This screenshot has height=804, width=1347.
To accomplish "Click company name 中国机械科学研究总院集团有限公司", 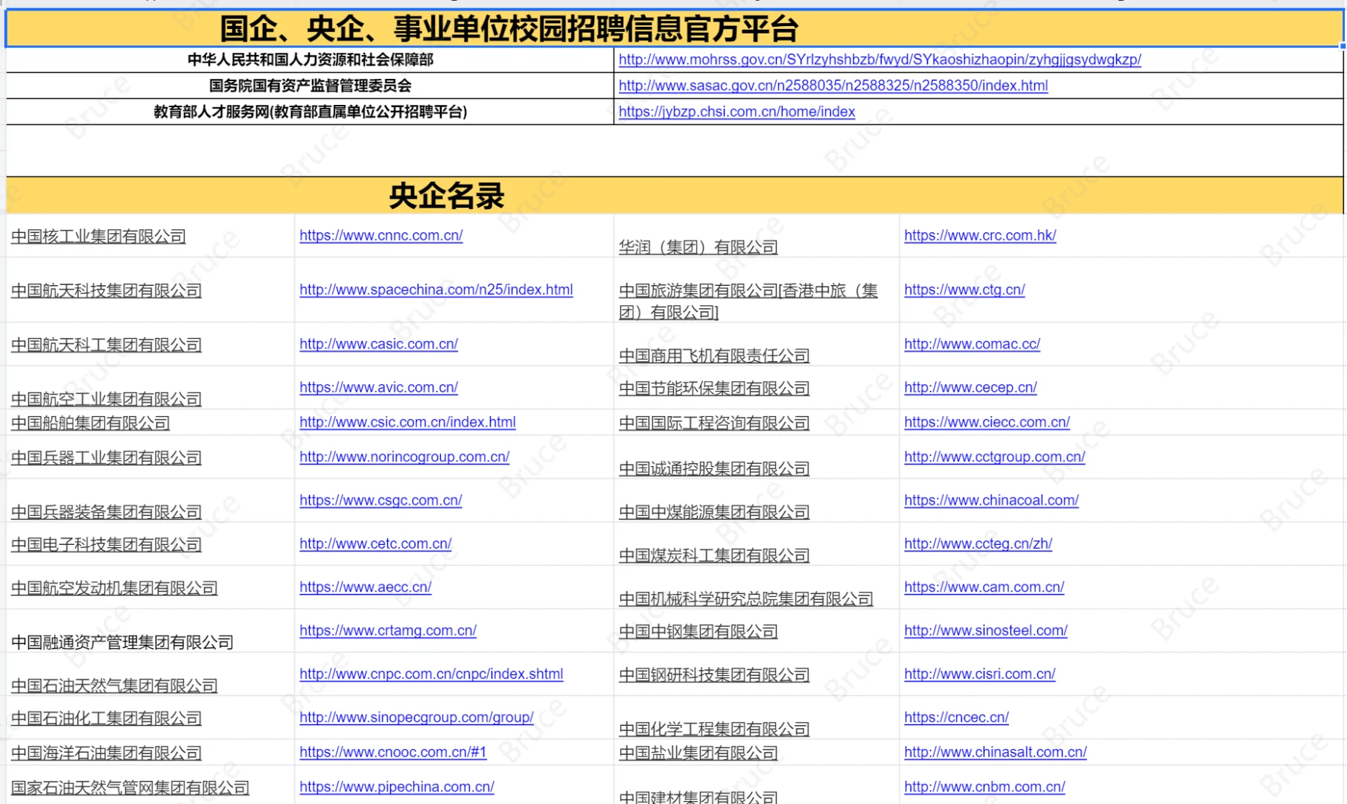I will click(745, 599).
